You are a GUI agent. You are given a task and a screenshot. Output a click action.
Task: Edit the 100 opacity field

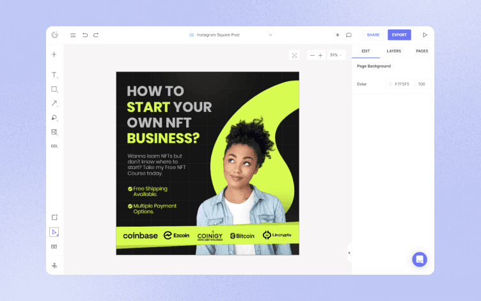click(x=423, y=84)
